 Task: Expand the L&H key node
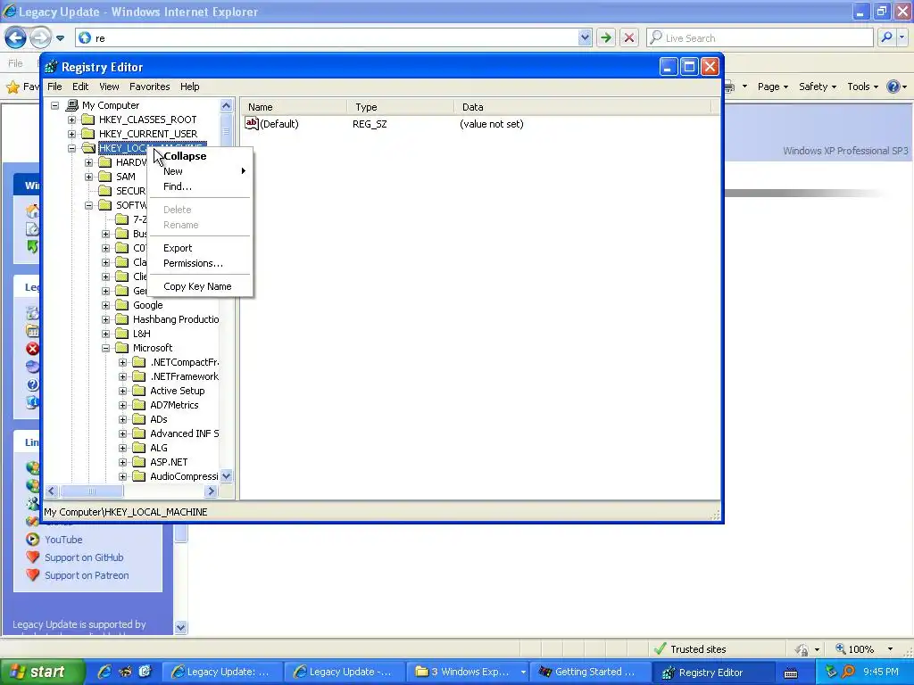coord(105,334)
